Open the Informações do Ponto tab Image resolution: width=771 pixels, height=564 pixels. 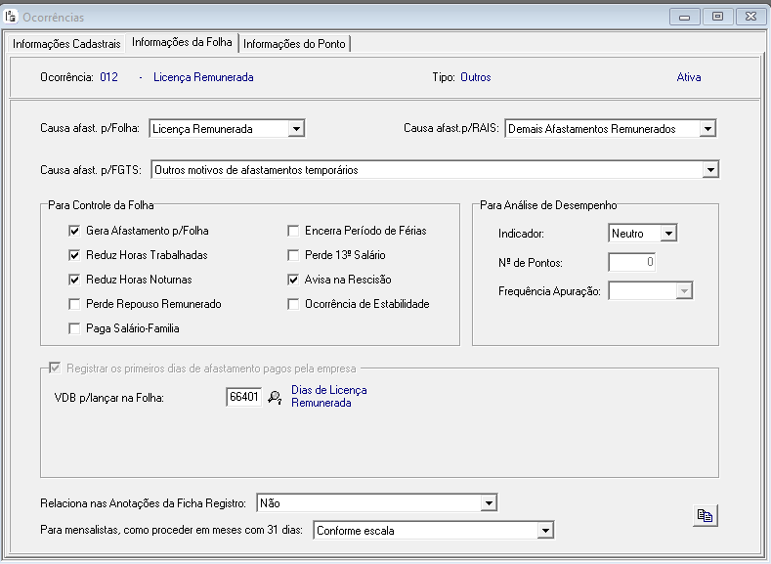(x=294, y=43)
